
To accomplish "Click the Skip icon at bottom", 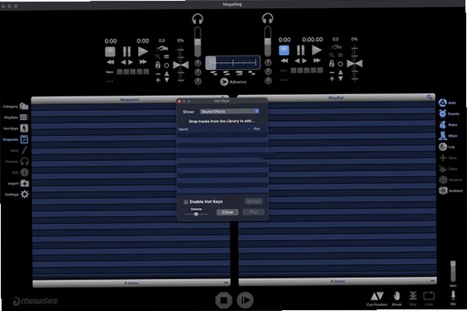I will coord(413,296).
